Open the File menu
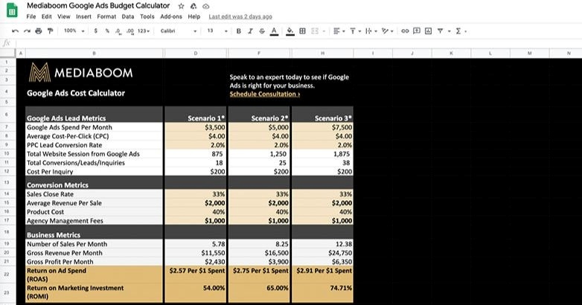This screenshot has height=305, width=582. (x=31, y=16)
